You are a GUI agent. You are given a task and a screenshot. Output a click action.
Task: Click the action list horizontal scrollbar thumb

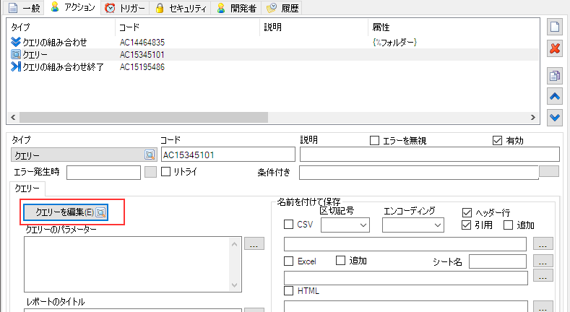point(144,117)
